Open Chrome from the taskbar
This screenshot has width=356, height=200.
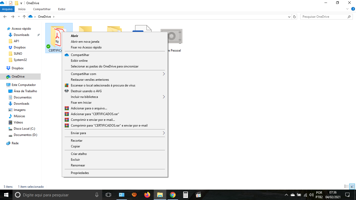[x=173, y=195]
